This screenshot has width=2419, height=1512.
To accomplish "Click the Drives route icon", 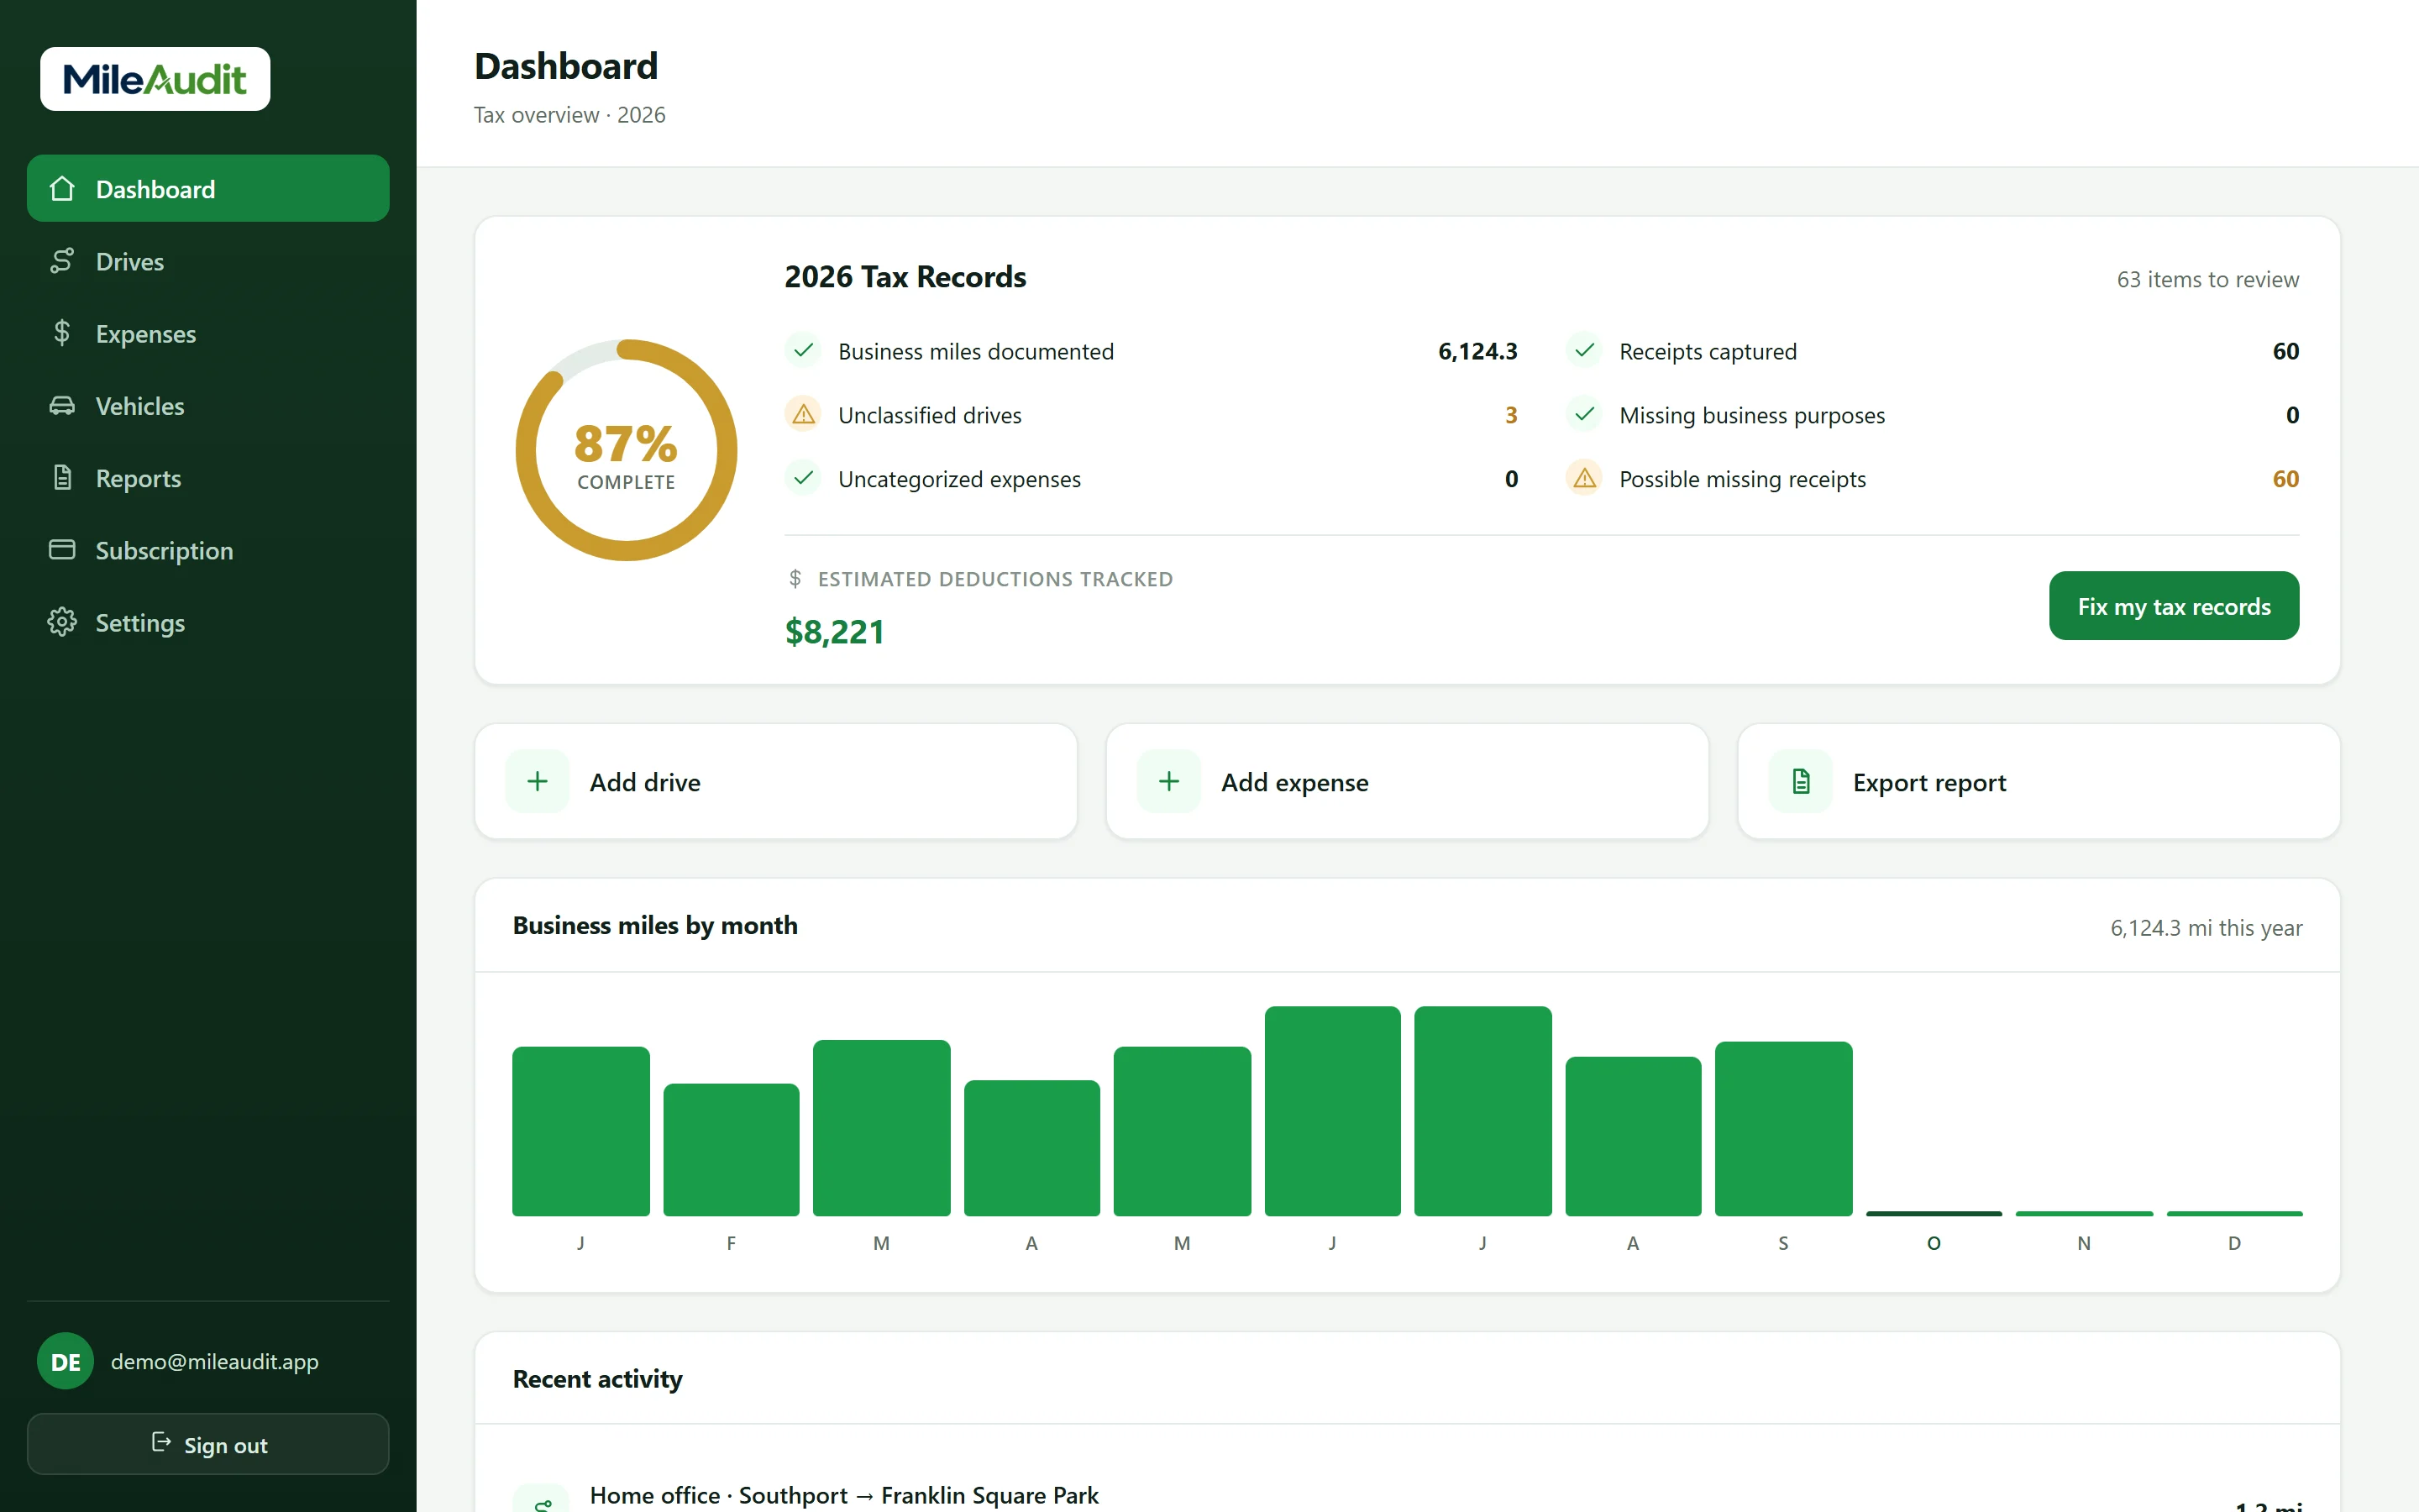I will point(62,261).
